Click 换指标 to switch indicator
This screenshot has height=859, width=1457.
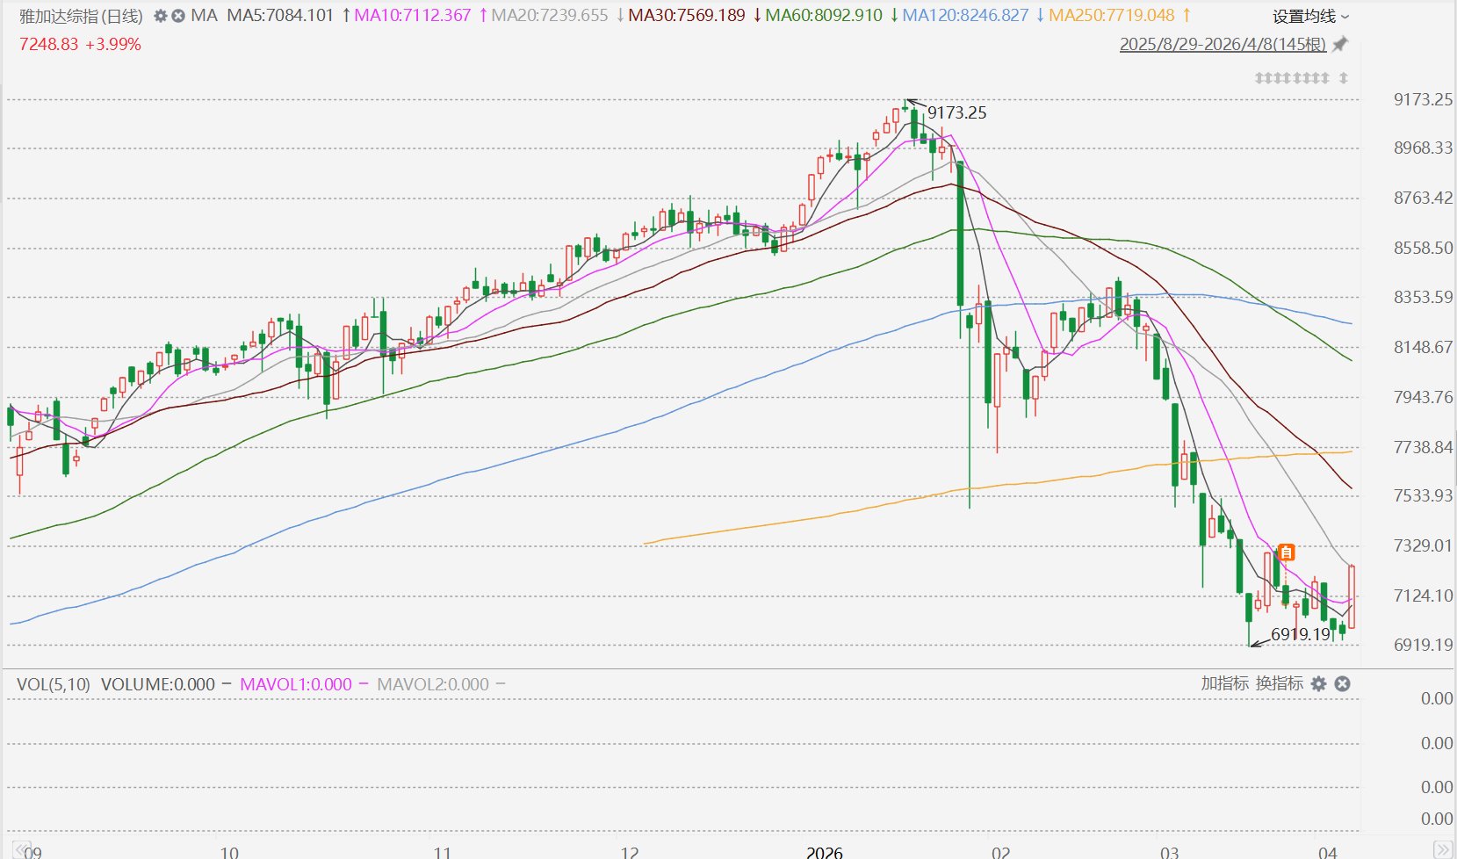pyautogui.click(x=1280, y=683)
